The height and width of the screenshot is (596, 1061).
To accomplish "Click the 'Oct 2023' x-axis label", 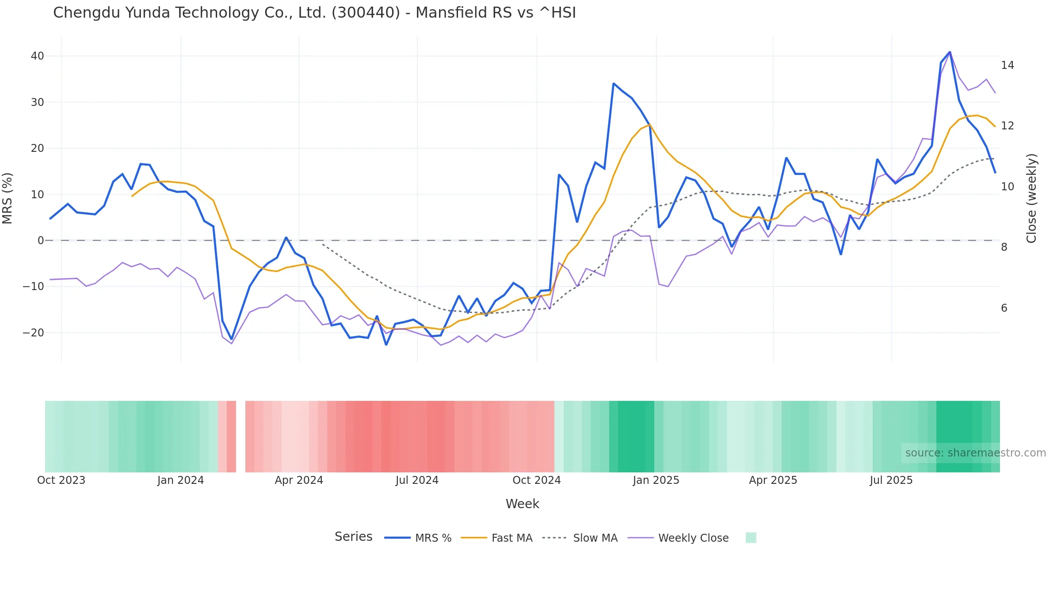I will [x=61, y=480].
